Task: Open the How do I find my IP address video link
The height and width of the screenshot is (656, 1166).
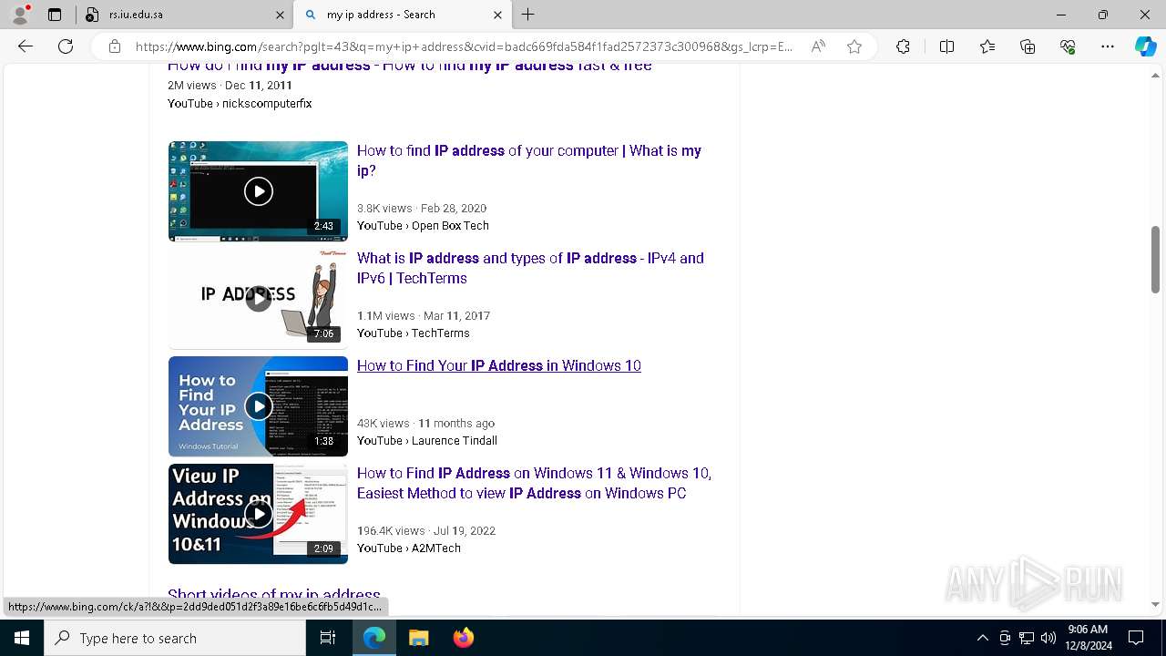Action: click(x=409, y=66)
